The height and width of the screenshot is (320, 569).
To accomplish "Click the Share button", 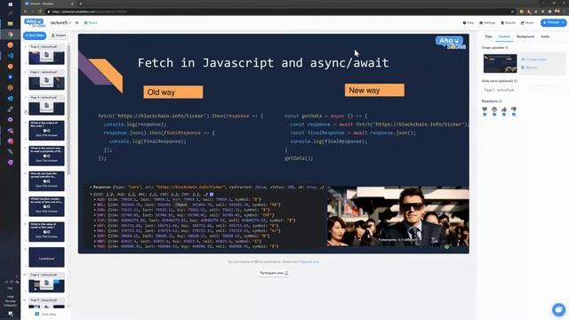I will point(527,23).
